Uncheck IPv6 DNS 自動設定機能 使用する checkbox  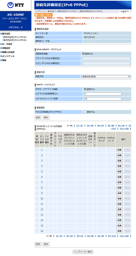tap(84, 54)
